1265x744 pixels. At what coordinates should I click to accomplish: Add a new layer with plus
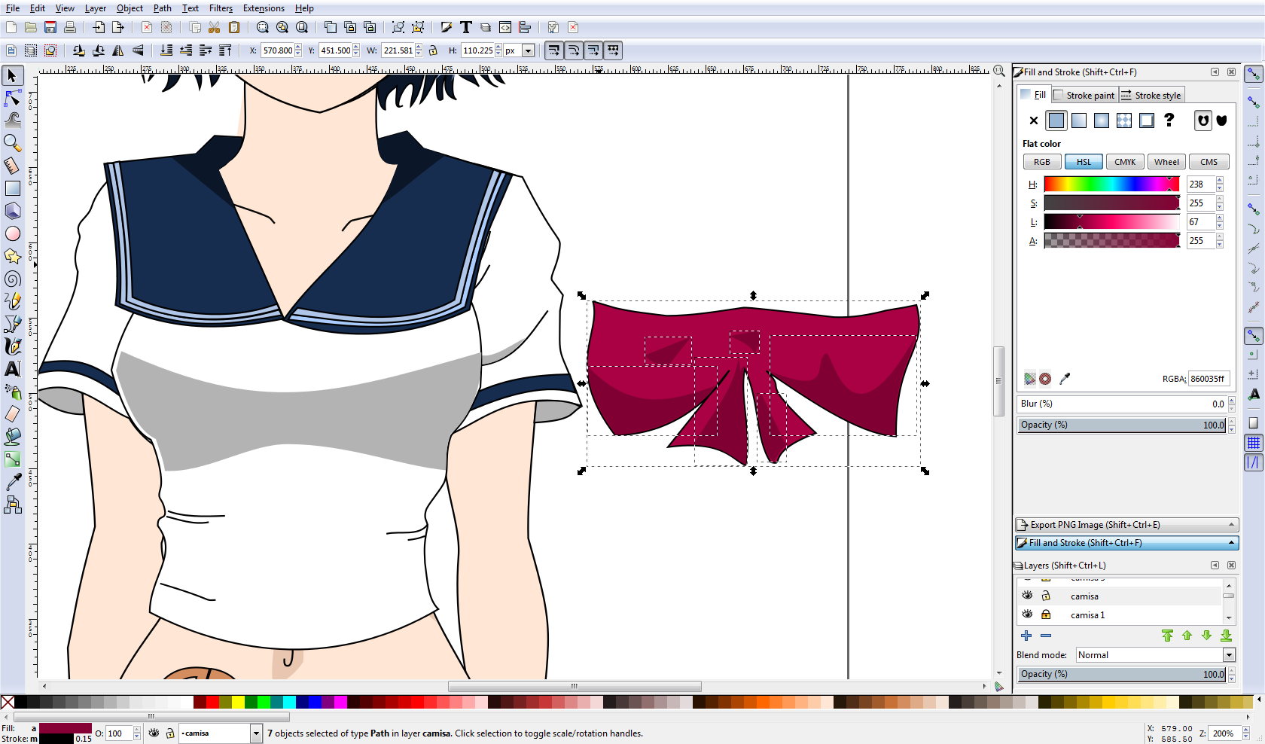pos(1026,636)
